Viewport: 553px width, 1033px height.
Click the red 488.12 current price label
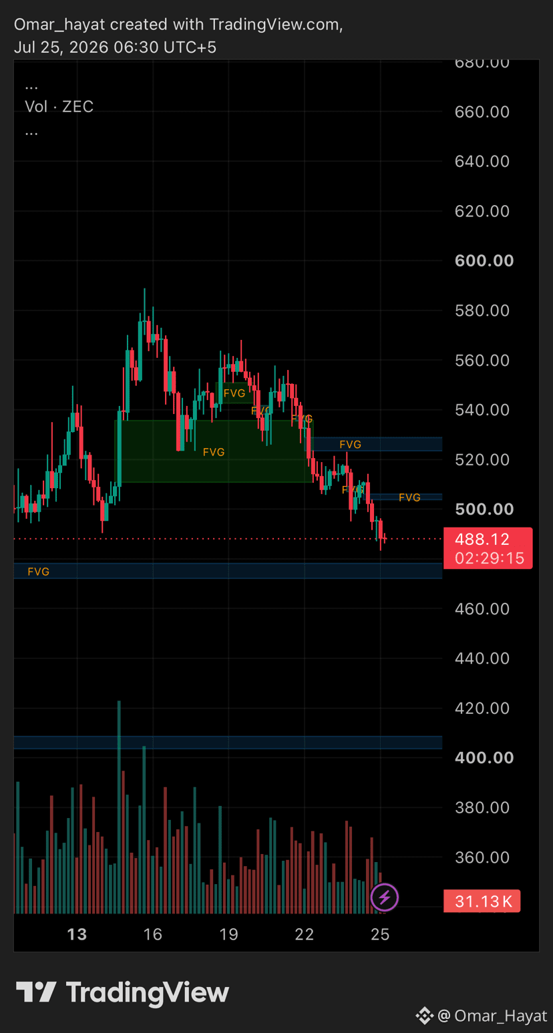482,539
